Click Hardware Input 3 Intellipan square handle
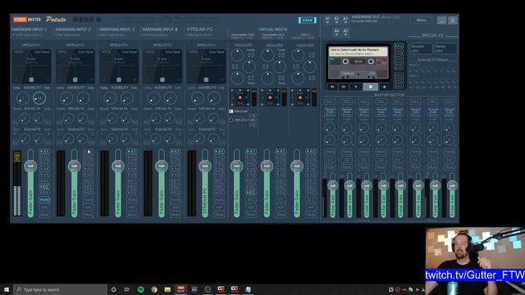 pos(118,79)
